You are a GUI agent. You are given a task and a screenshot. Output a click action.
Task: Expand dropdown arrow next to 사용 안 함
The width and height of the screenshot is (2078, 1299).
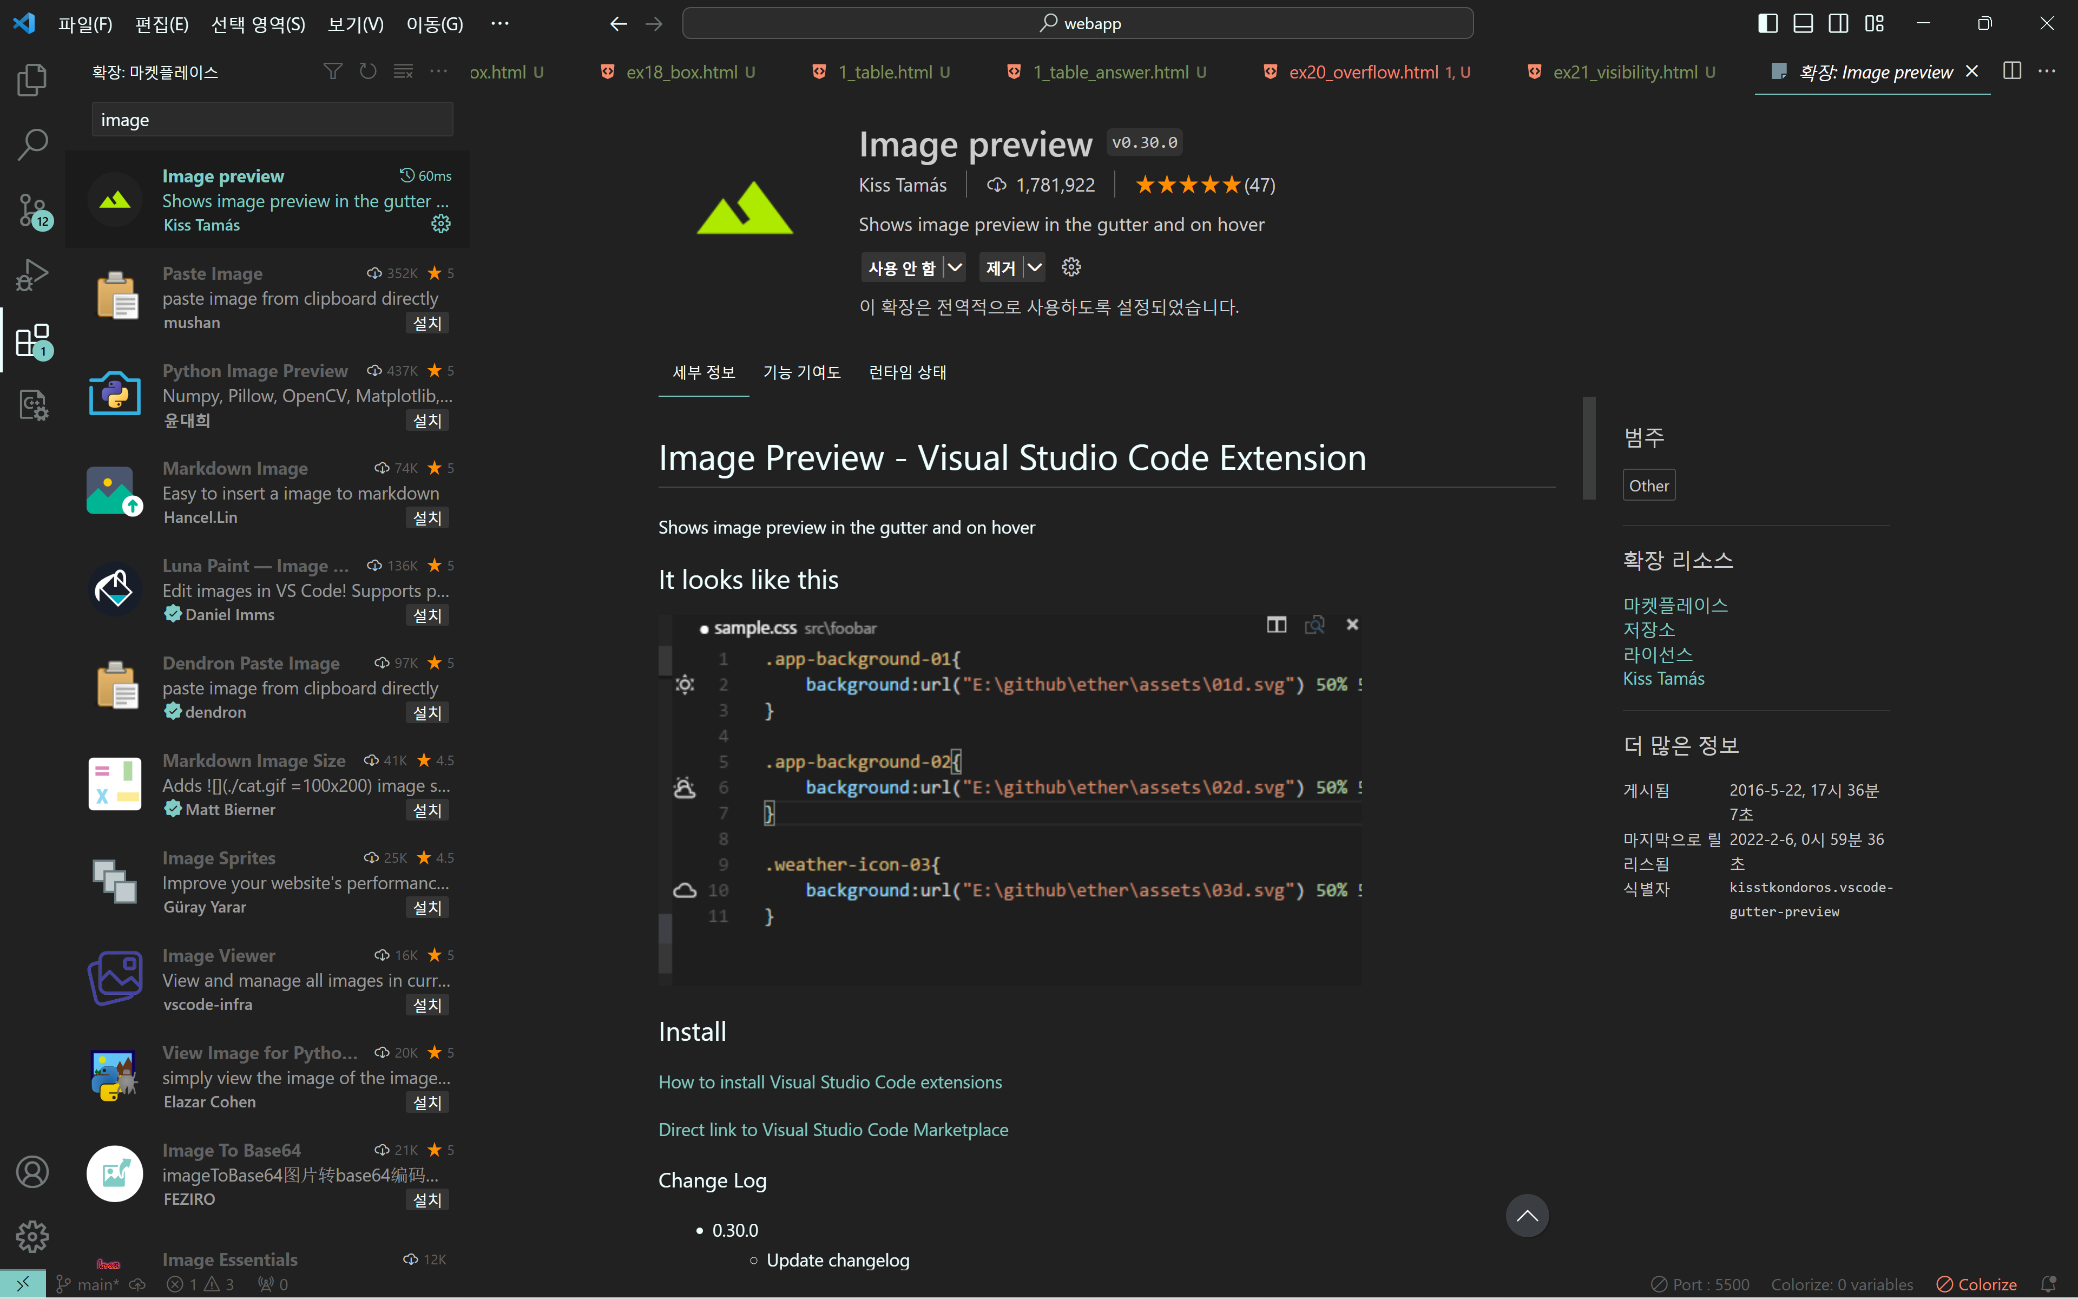955,267
